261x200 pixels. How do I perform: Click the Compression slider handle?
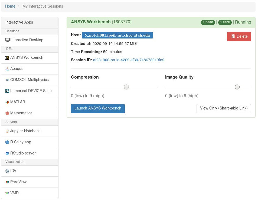tap(126, 87)
